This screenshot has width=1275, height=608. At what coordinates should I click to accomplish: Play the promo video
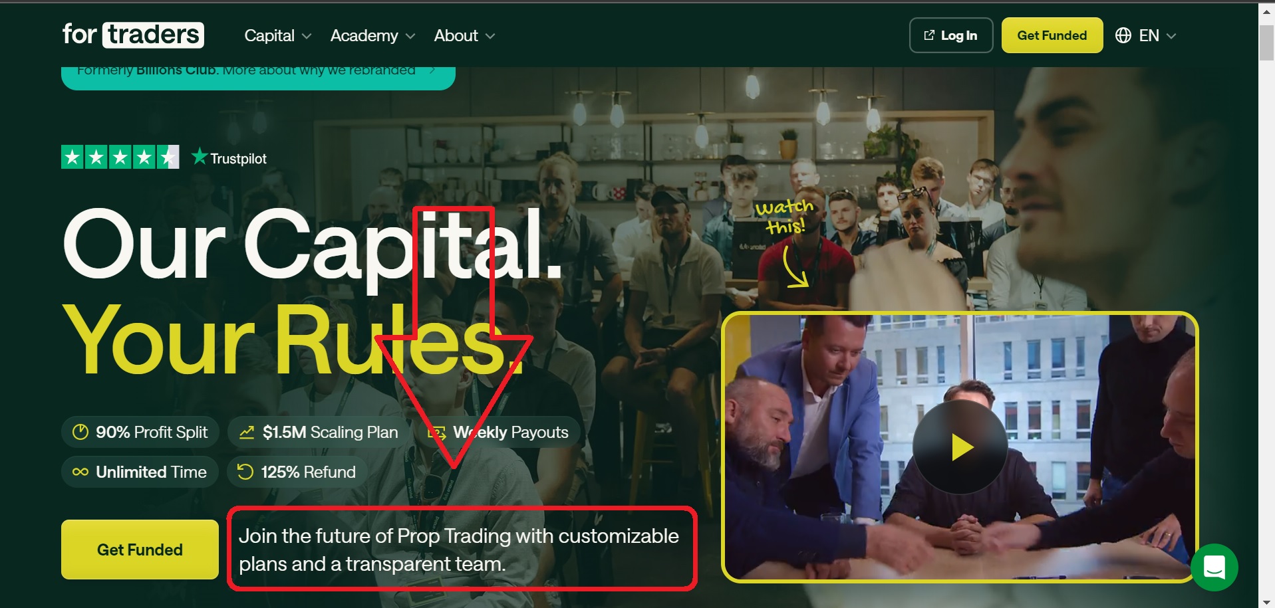pyautogui.click(x=960, y=447)
